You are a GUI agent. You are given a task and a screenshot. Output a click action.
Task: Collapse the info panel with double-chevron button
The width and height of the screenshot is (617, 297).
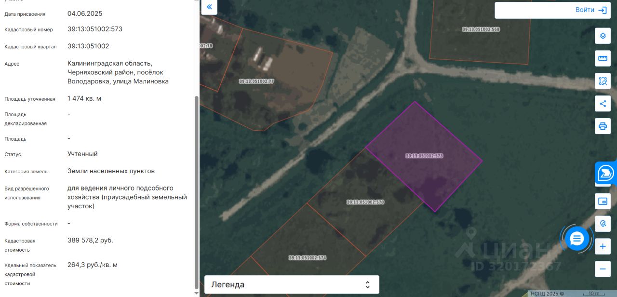point(209,7)
